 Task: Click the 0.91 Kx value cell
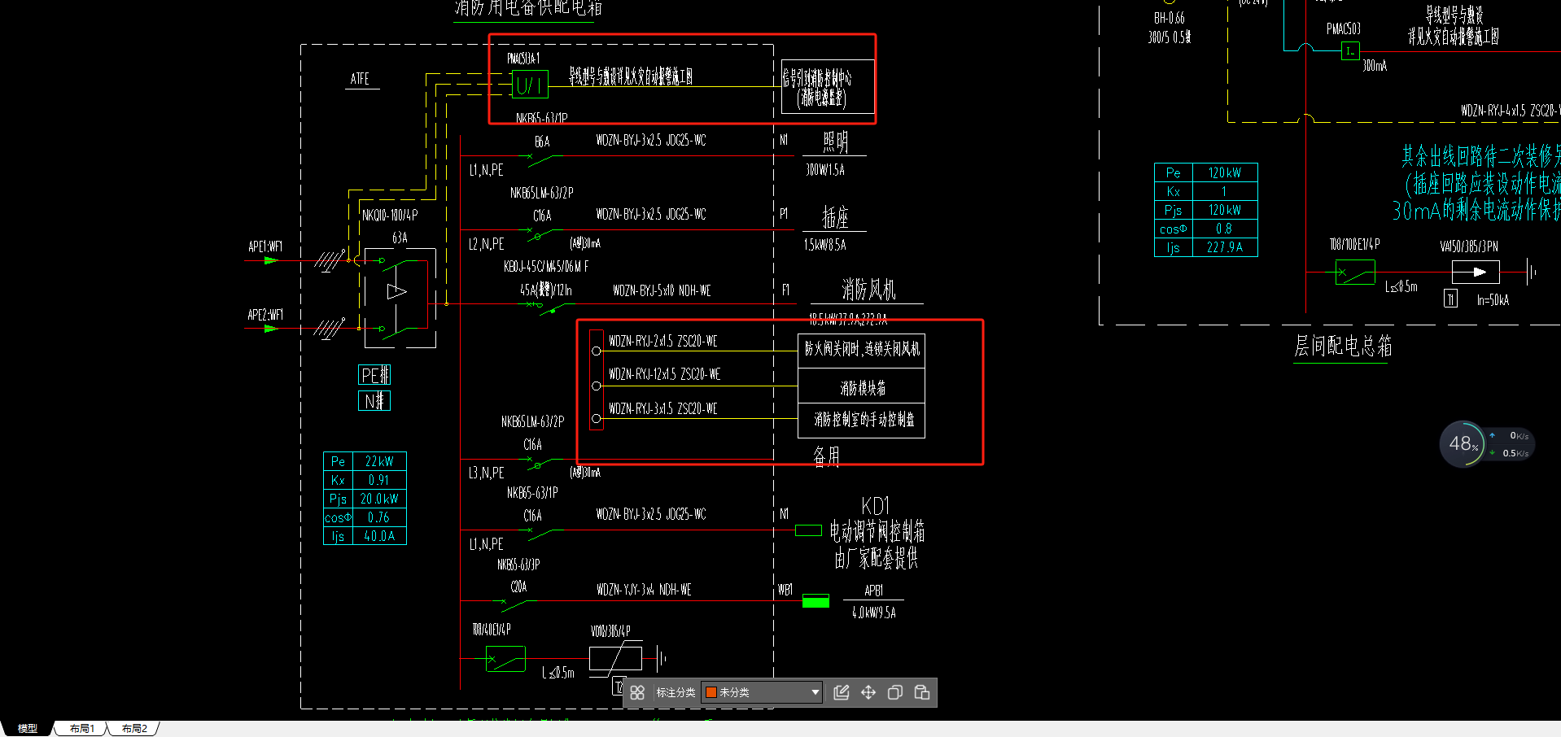pyautogui.click(x=379, y=480)
